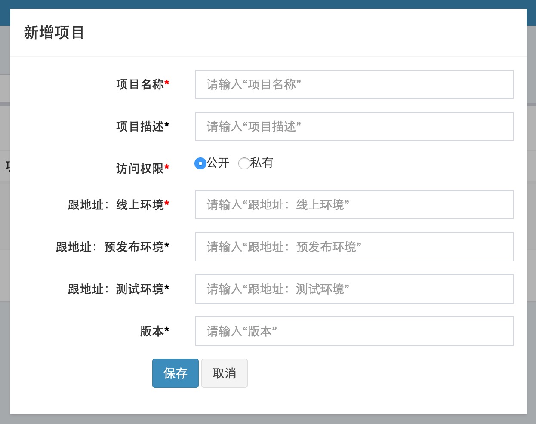Screen dimensions: 536x424
Task: Click the 新增项目 dialog title
Action: pos(54,33)
